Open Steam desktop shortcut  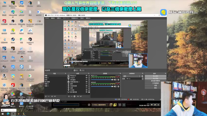click(x=13, y=40)
